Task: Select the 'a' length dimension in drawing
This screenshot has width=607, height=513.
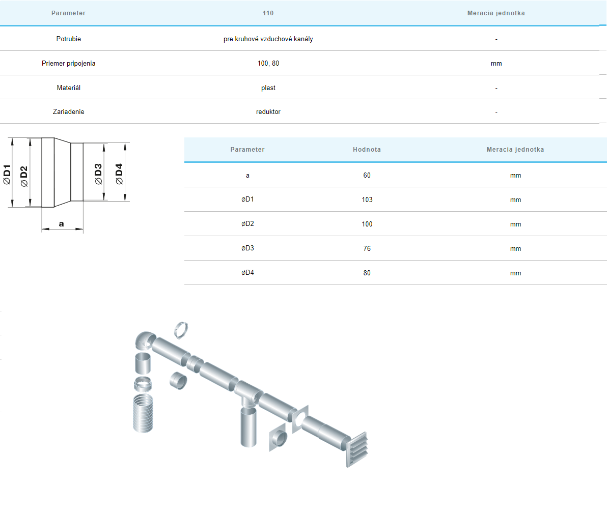Action: tap(62, 224)
